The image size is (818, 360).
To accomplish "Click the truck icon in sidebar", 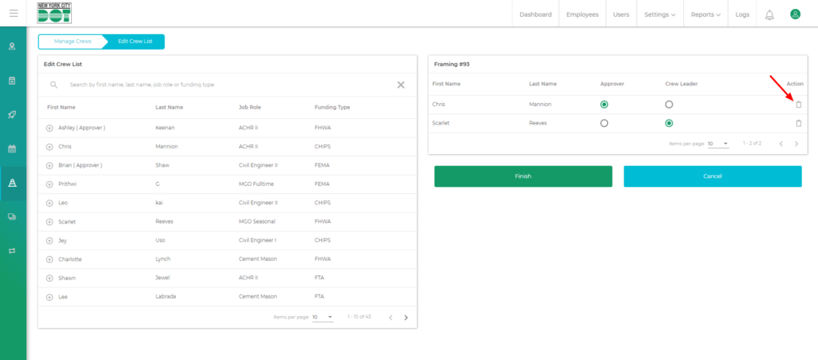I will (12, 216).
